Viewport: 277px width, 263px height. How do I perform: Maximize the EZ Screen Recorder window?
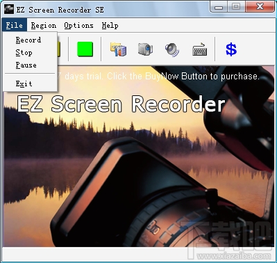[236, 7]
